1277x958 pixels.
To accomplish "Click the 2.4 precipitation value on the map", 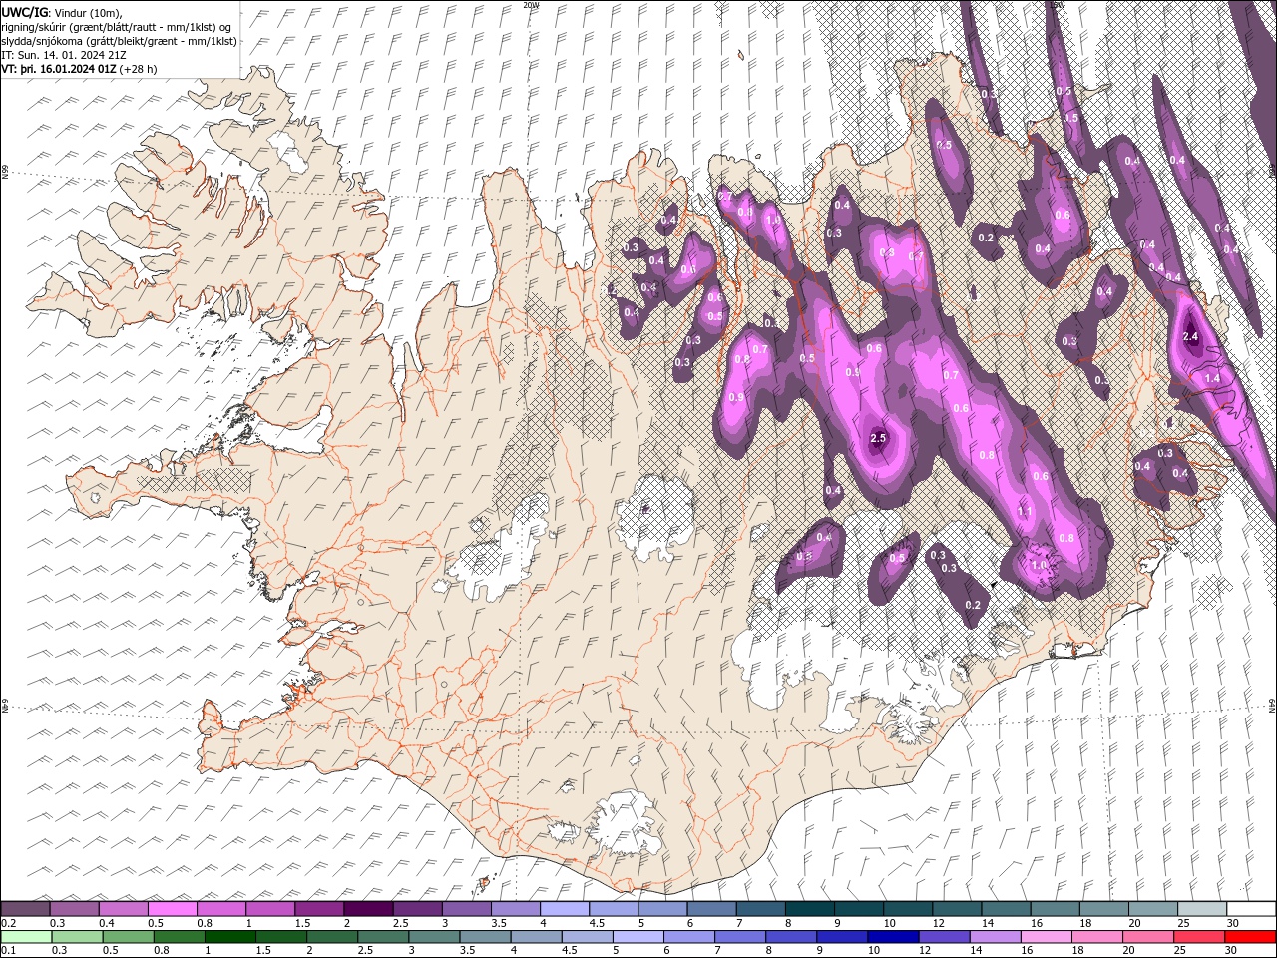I will 1190,337.
